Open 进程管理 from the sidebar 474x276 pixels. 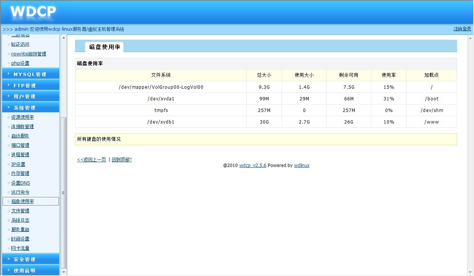coord(20,155)
